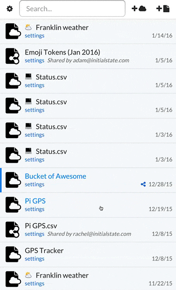Image resolution: width=176 pixels, height=290 pixels.
Task: Select the GPS Tracker bucket title
Action: point(44,250)
